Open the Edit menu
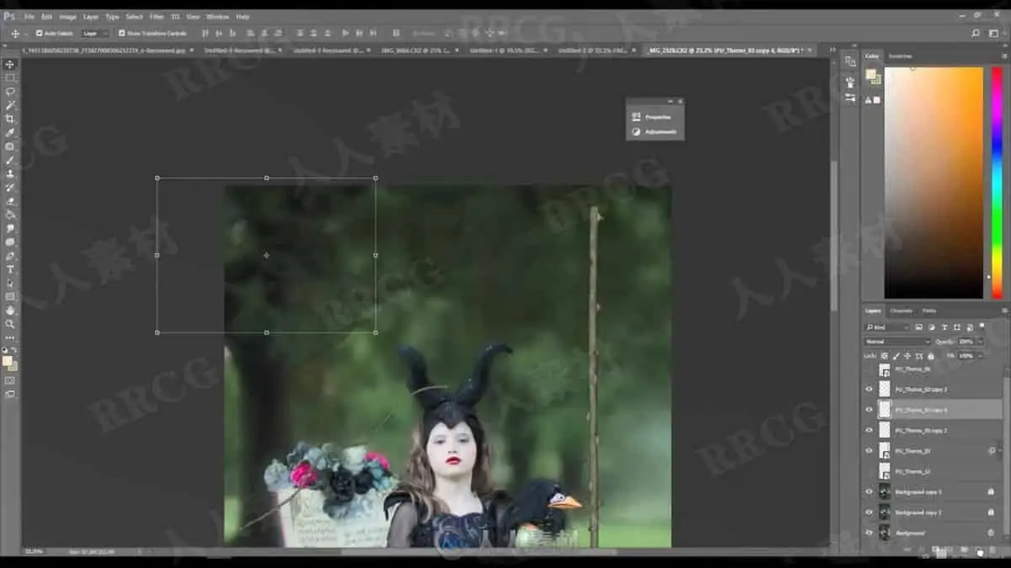This screenshot has width=1011, height=568. coord(47,16)
